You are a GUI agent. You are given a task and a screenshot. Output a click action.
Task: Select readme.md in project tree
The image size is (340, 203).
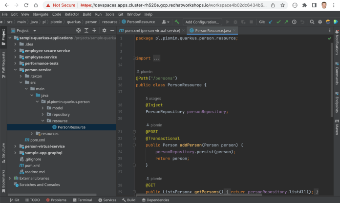coord(35,172)
